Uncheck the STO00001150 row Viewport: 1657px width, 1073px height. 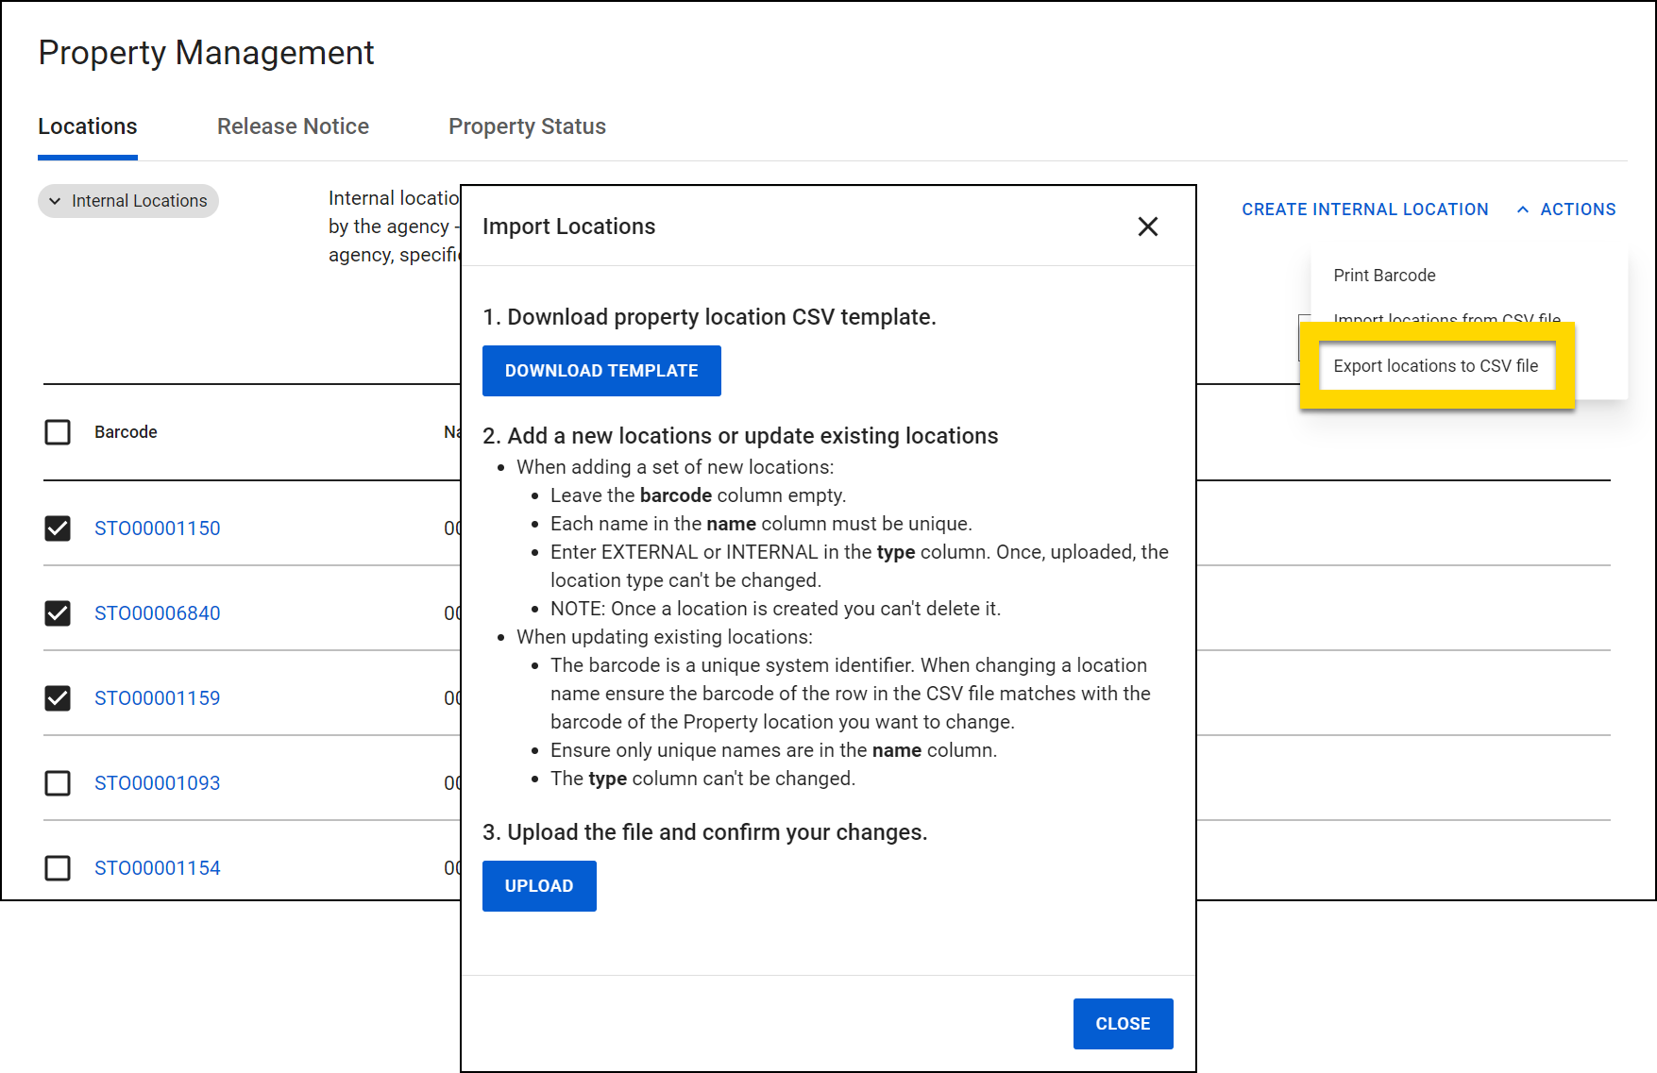(58, 528)
